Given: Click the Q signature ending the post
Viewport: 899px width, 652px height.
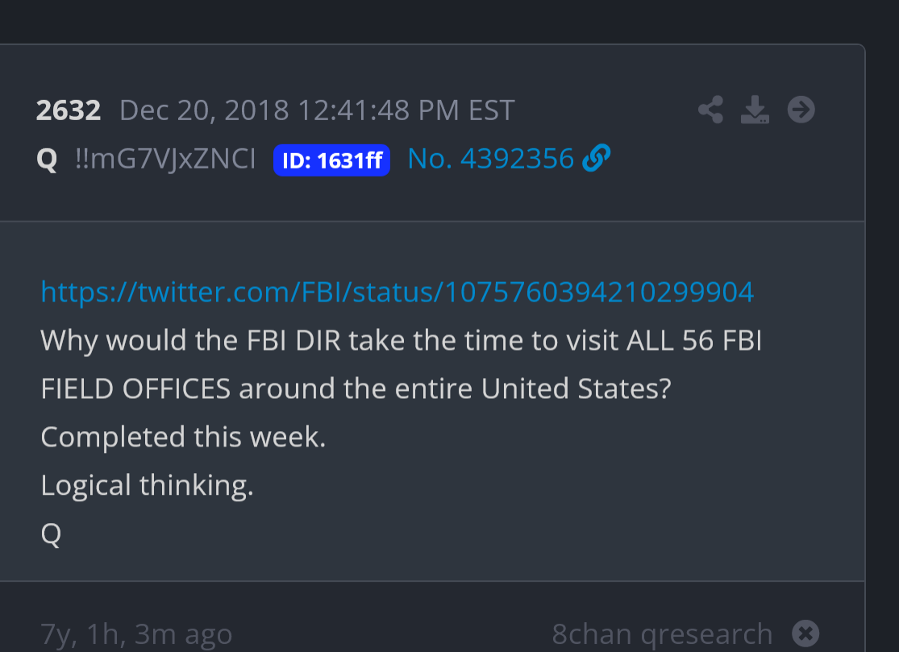Looking at the screenshot, I should [51, 534].
